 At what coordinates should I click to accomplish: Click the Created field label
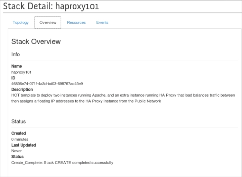coord(19,134)
